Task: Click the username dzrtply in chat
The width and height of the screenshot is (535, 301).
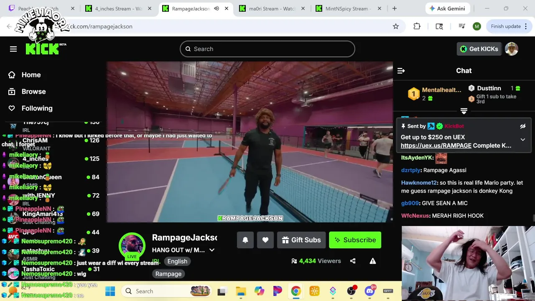Action: [410, 170]
